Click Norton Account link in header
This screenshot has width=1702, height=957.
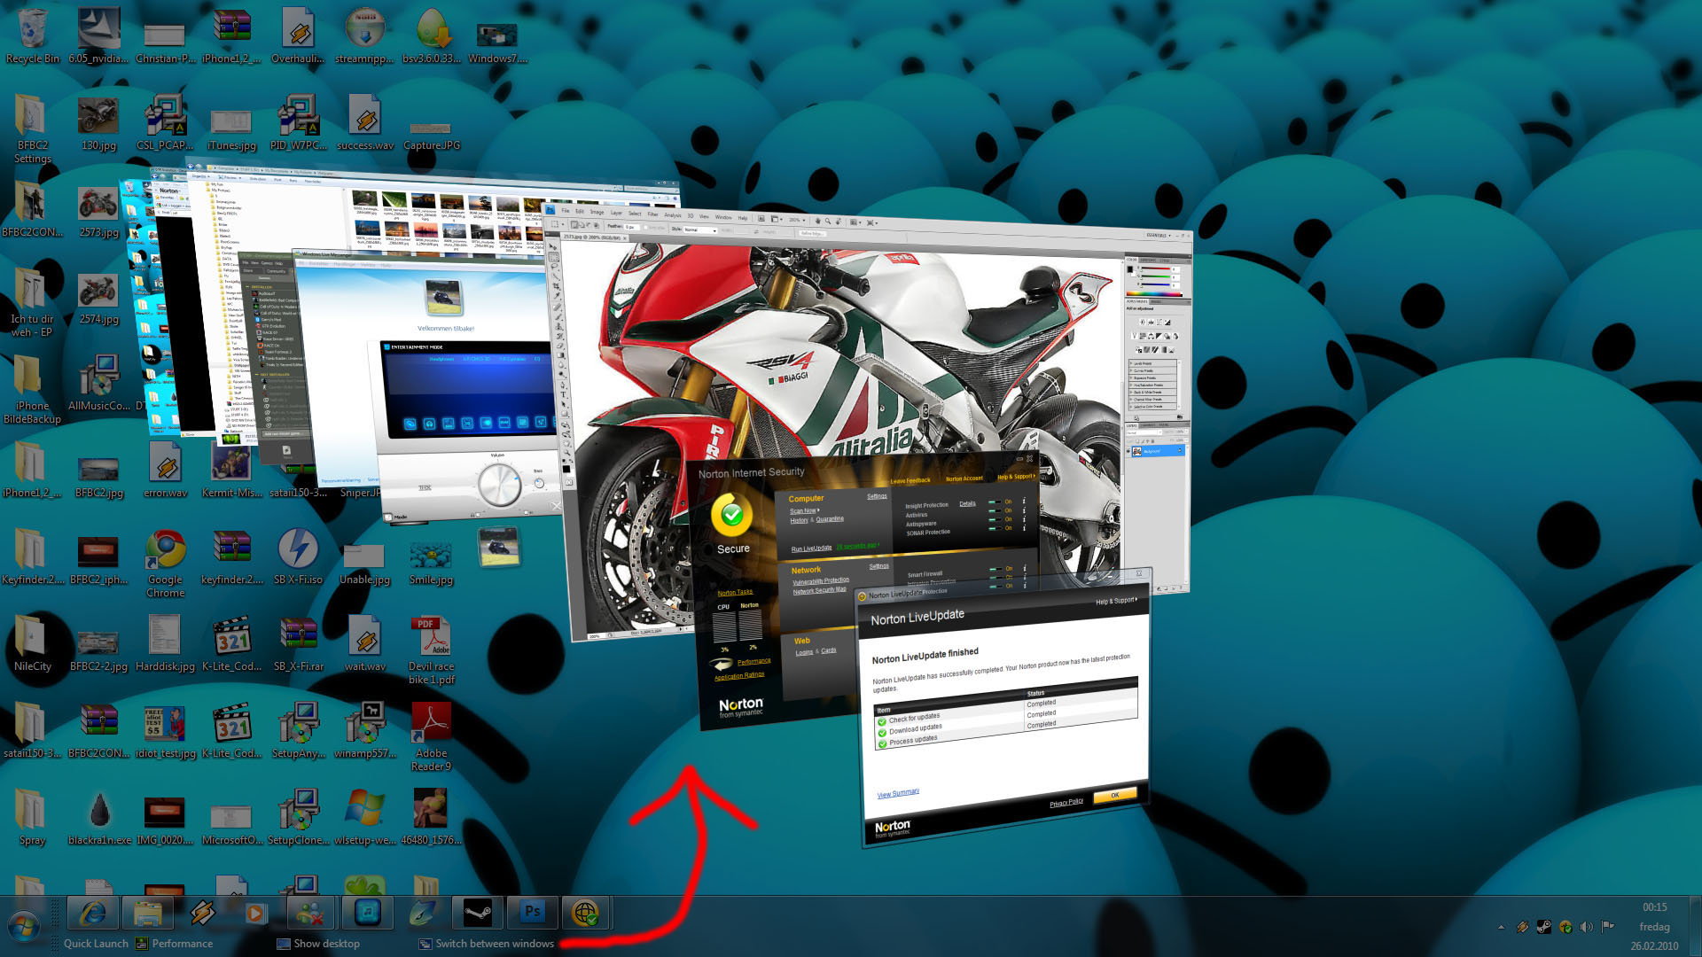[964, 478]
